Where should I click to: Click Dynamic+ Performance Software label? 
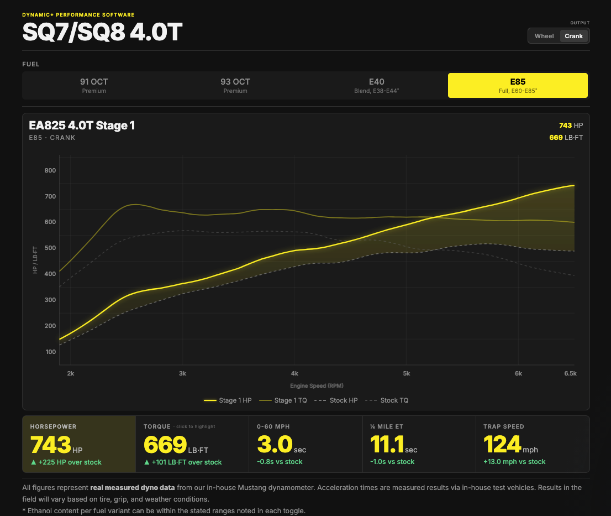78,15
